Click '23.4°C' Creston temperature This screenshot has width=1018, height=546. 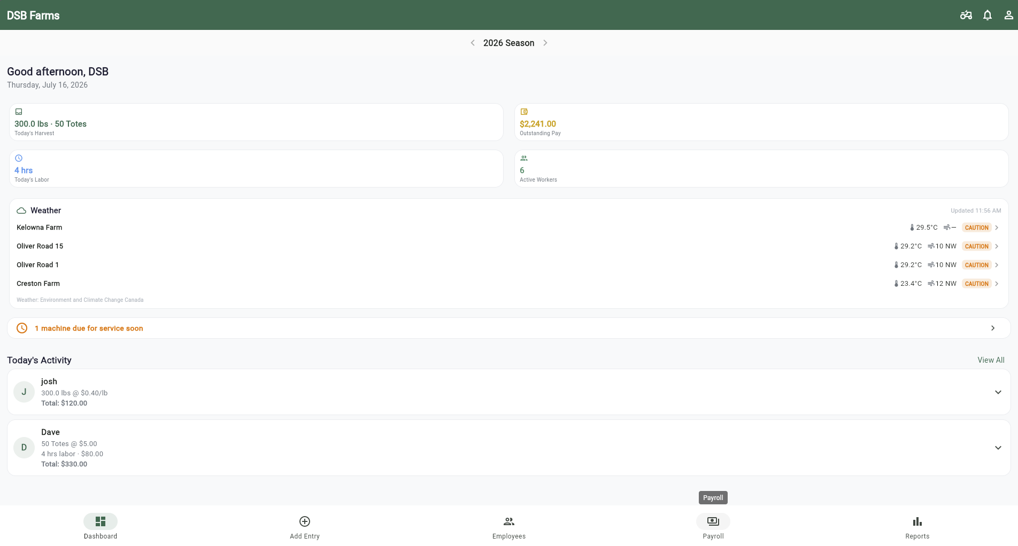click(911, 284)
